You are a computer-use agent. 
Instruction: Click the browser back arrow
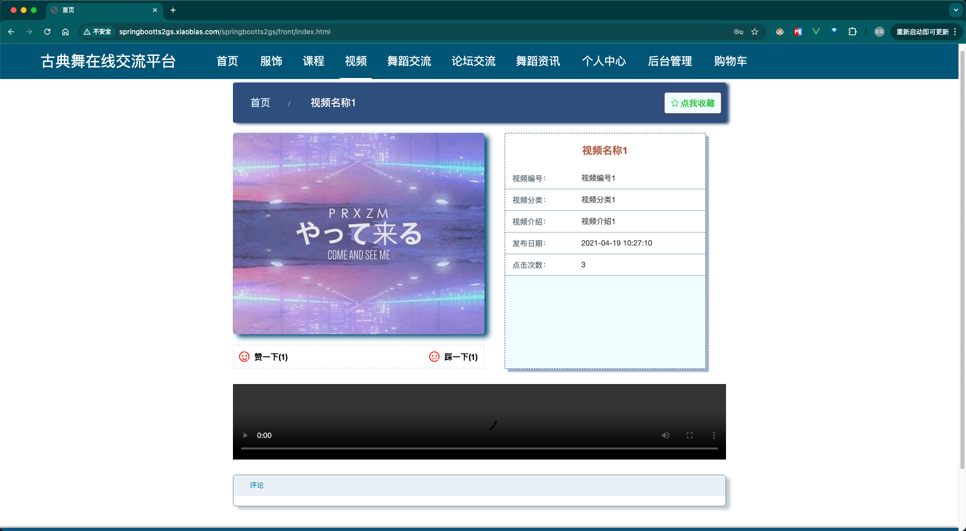point(11,32)
